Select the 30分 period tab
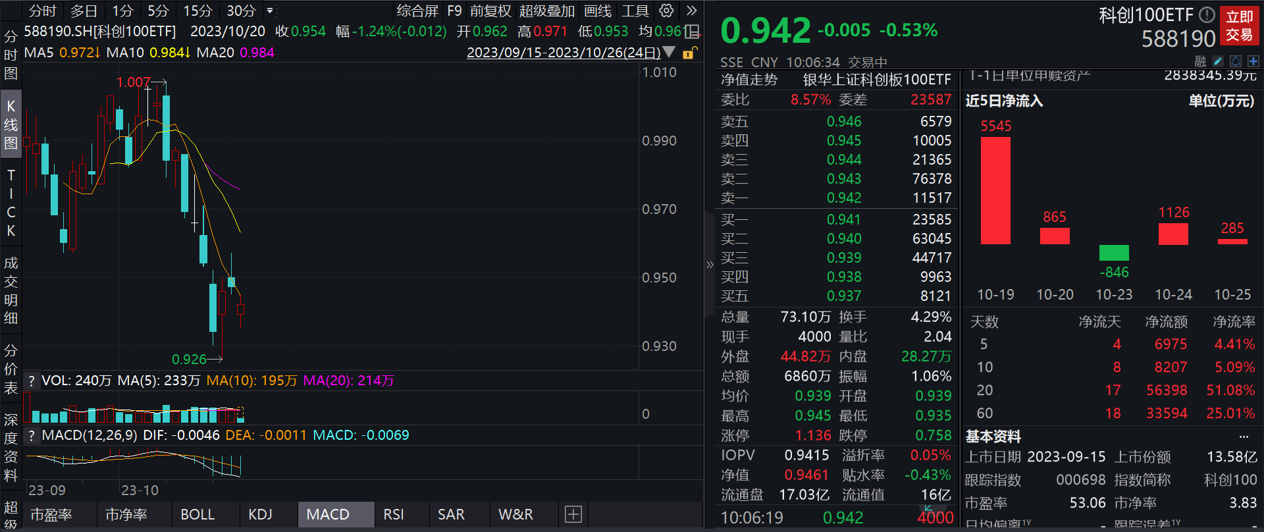 point(241,11)
